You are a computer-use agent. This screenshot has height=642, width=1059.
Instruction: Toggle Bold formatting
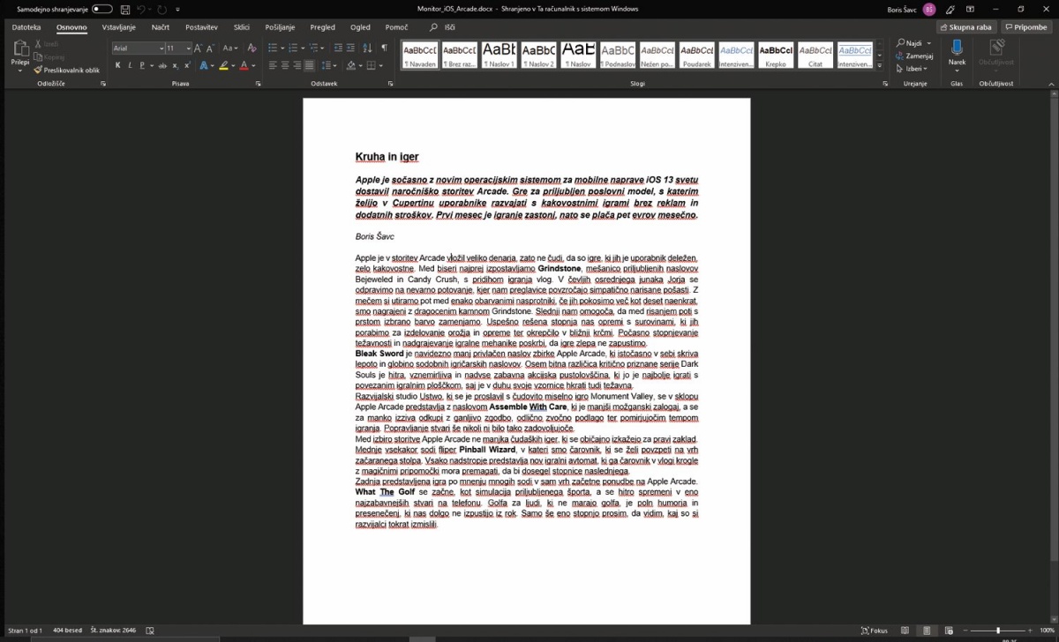[x=117, y=65]
